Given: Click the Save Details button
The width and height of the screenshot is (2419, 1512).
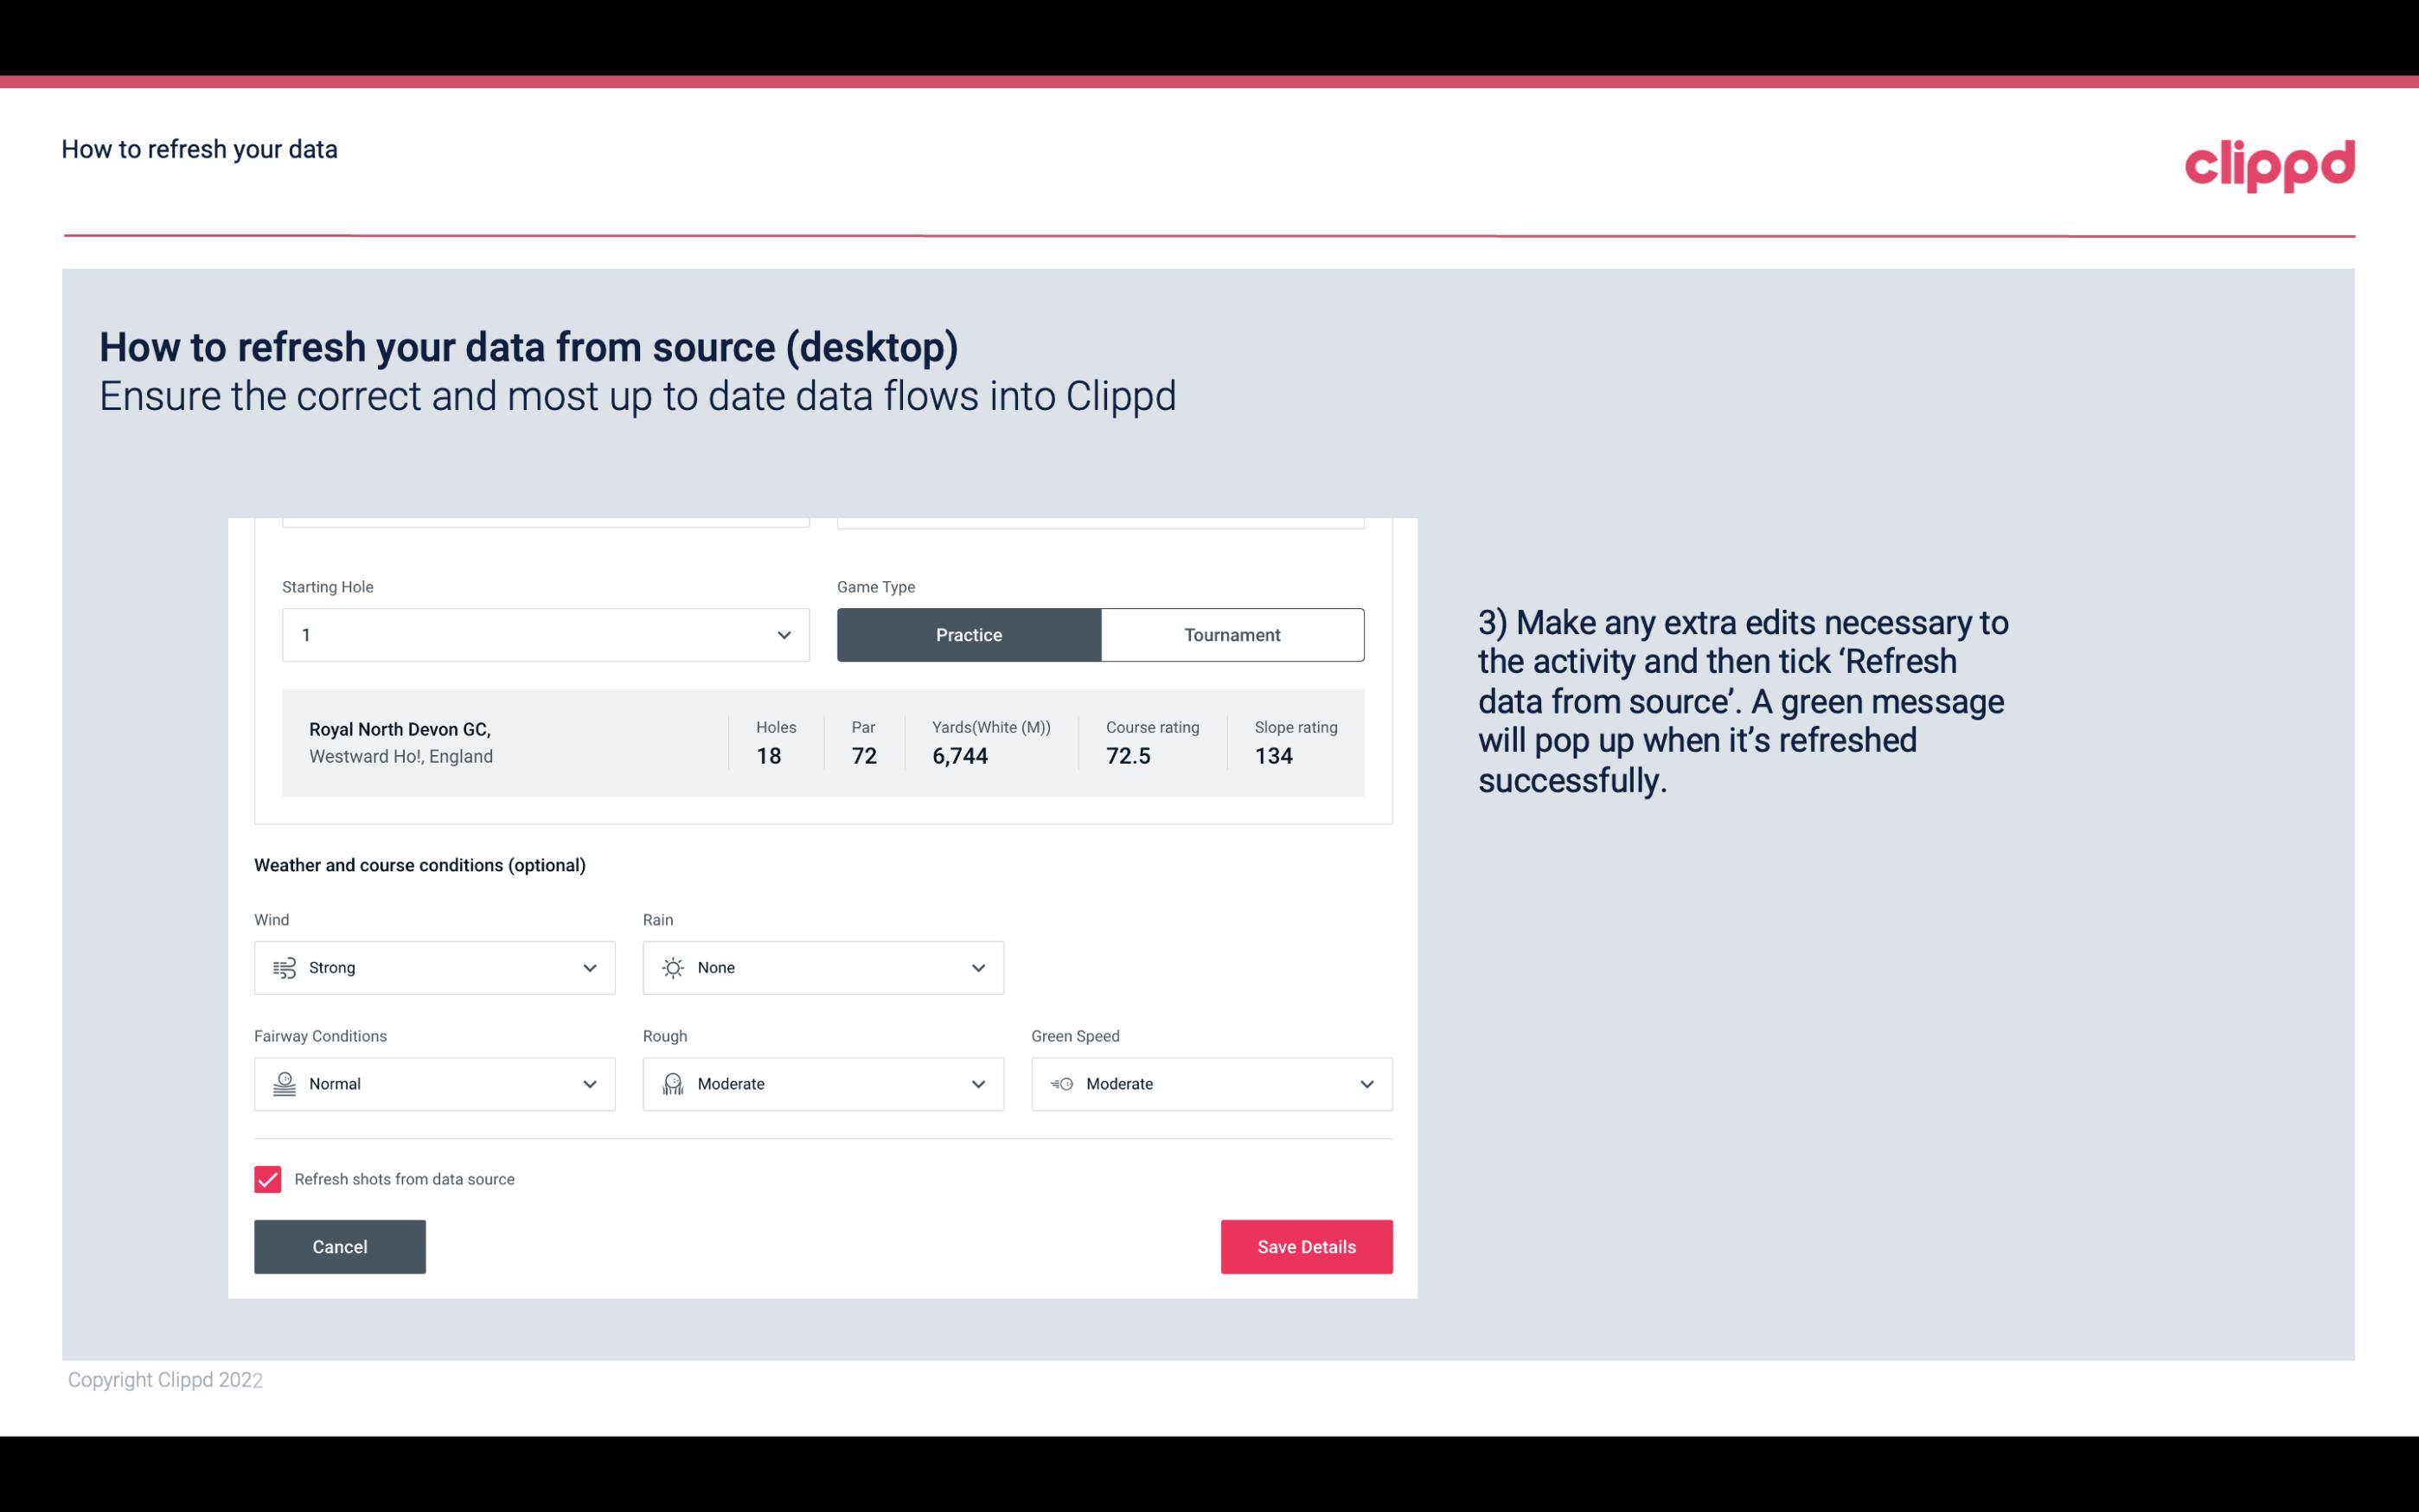Looking at the screenshot, I should tap(1306, 1246).
